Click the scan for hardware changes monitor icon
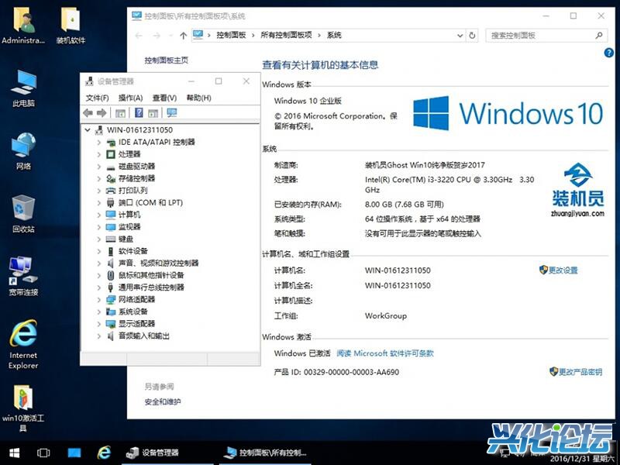Image resolution: width=620 pixels, height=465 pixels. coord(172,113)
